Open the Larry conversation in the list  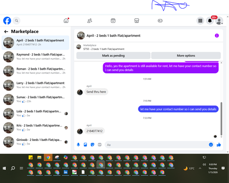[35, 85]
